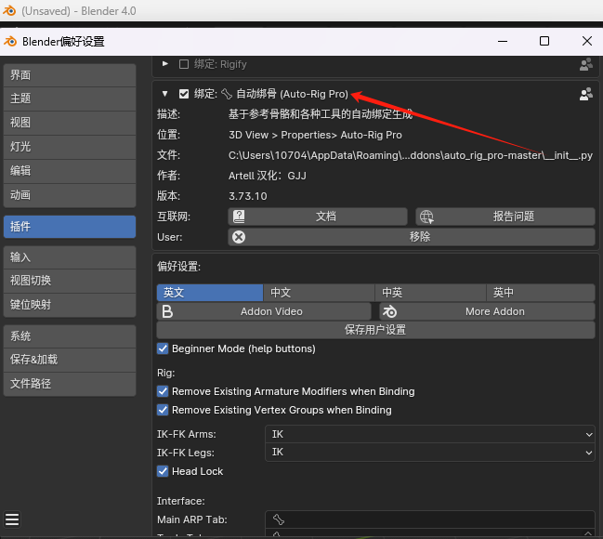Image resolution: width=603 pixels, height=539 pixels.
Task: Collapse the Auto-Rig Pro addon details
Action: pos(165,94)
